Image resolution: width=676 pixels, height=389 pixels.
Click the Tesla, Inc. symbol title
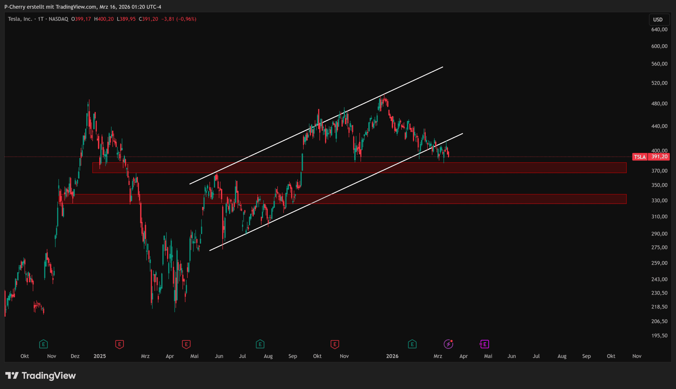(20, 19)
